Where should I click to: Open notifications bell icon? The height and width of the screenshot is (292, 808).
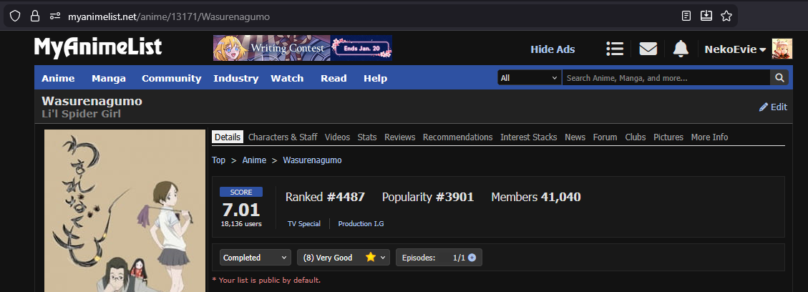(x=681, y=49)
